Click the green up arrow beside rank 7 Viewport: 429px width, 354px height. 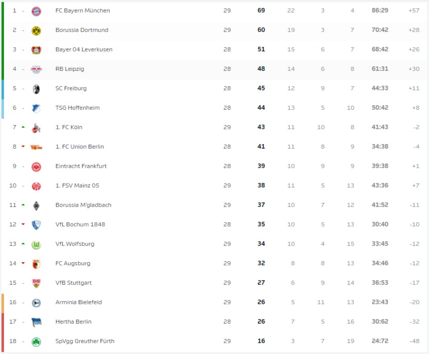23,127
